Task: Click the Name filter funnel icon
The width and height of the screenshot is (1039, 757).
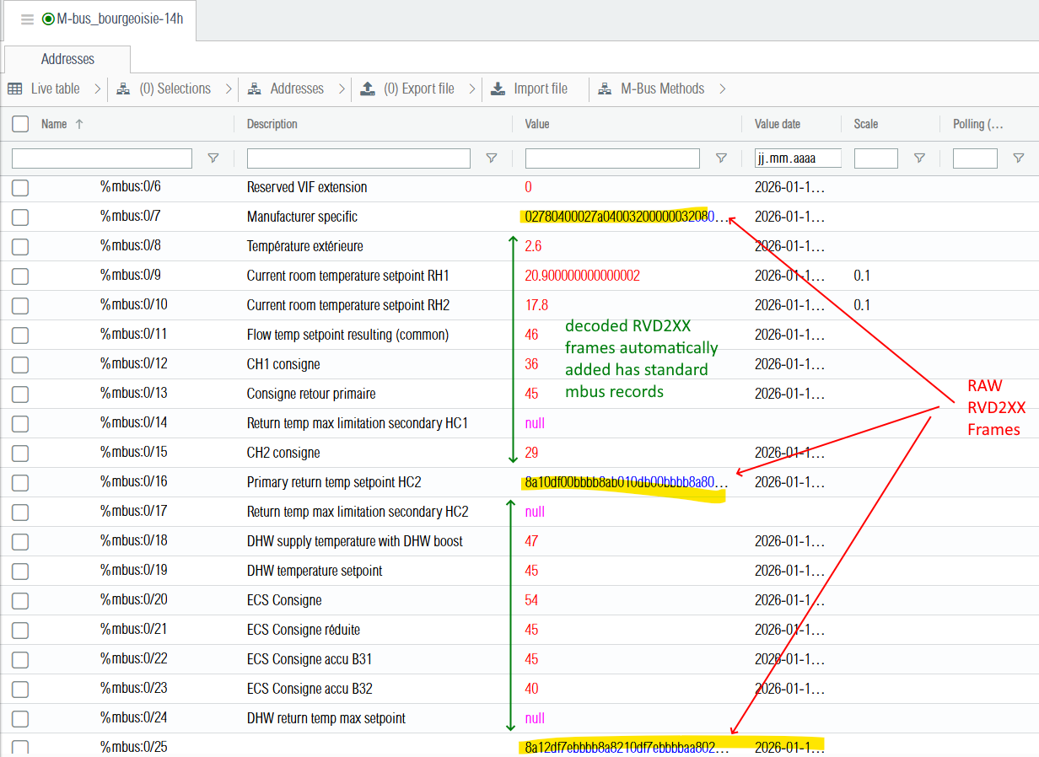Action: (213, 158)
